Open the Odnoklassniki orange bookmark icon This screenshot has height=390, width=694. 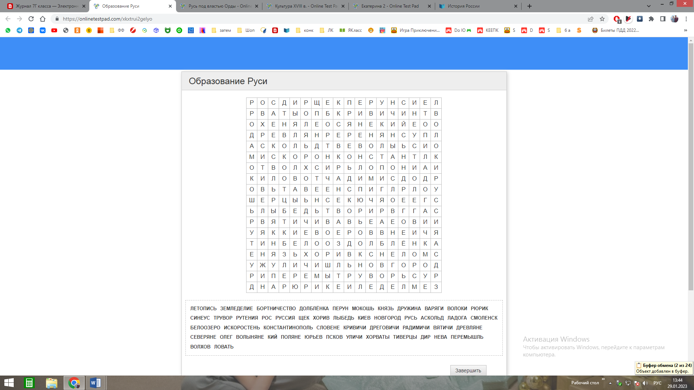[77, 30]
